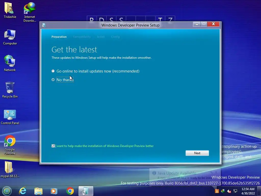The image size is (261, 196).
Task: Click the 'Windows Developer Preview Setup' title text
Action: pyautogui.click(x=130, y=25)
